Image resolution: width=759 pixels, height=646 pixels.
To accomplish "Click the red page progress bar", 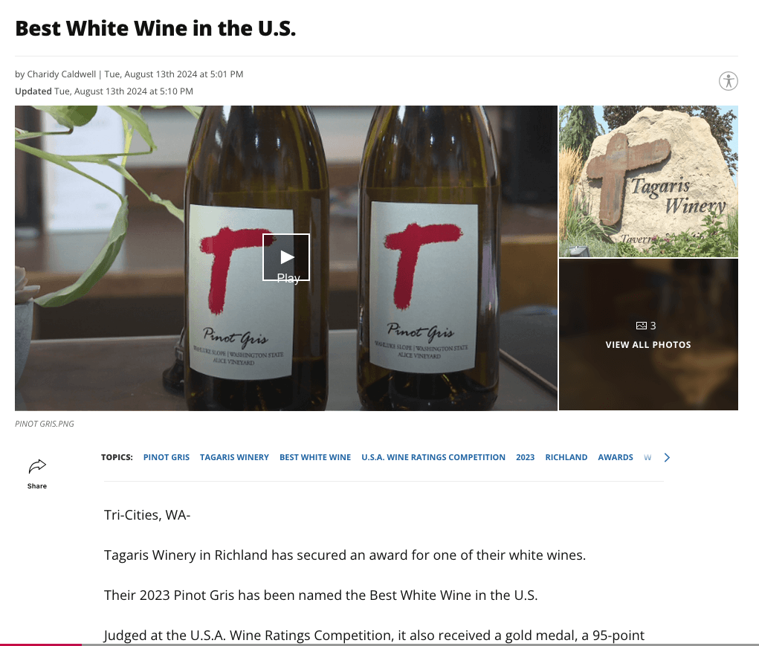I will click(41, 644).
